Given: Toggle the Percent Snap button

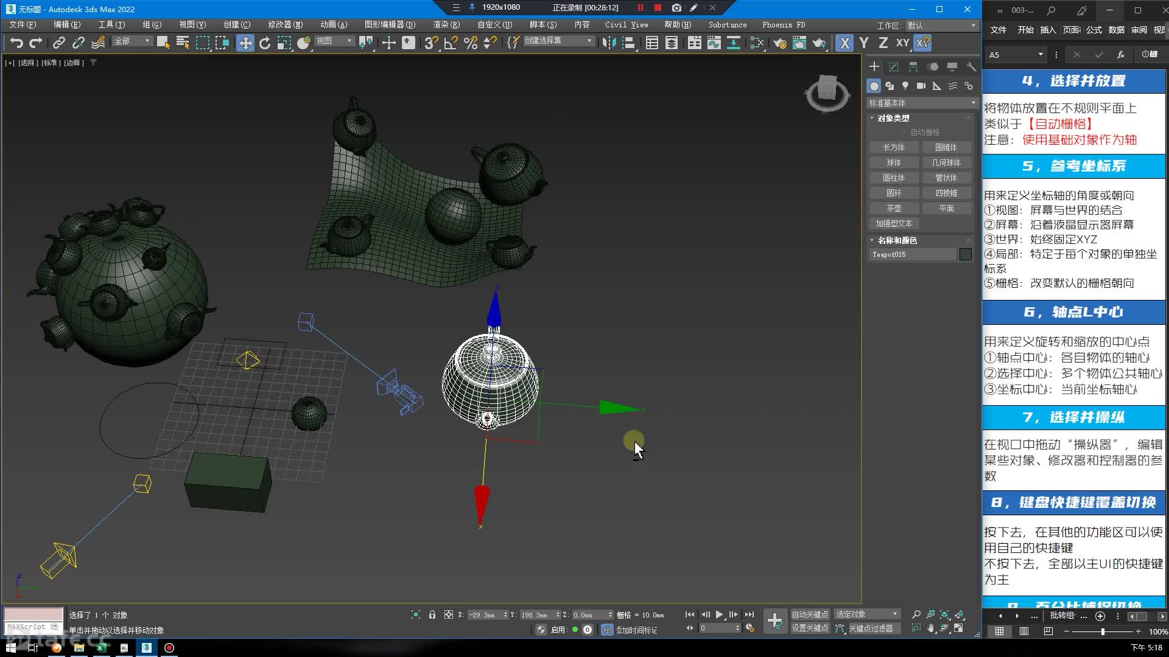Looking at the screenshot, I should pyautogui.click(x=470, y=43).
